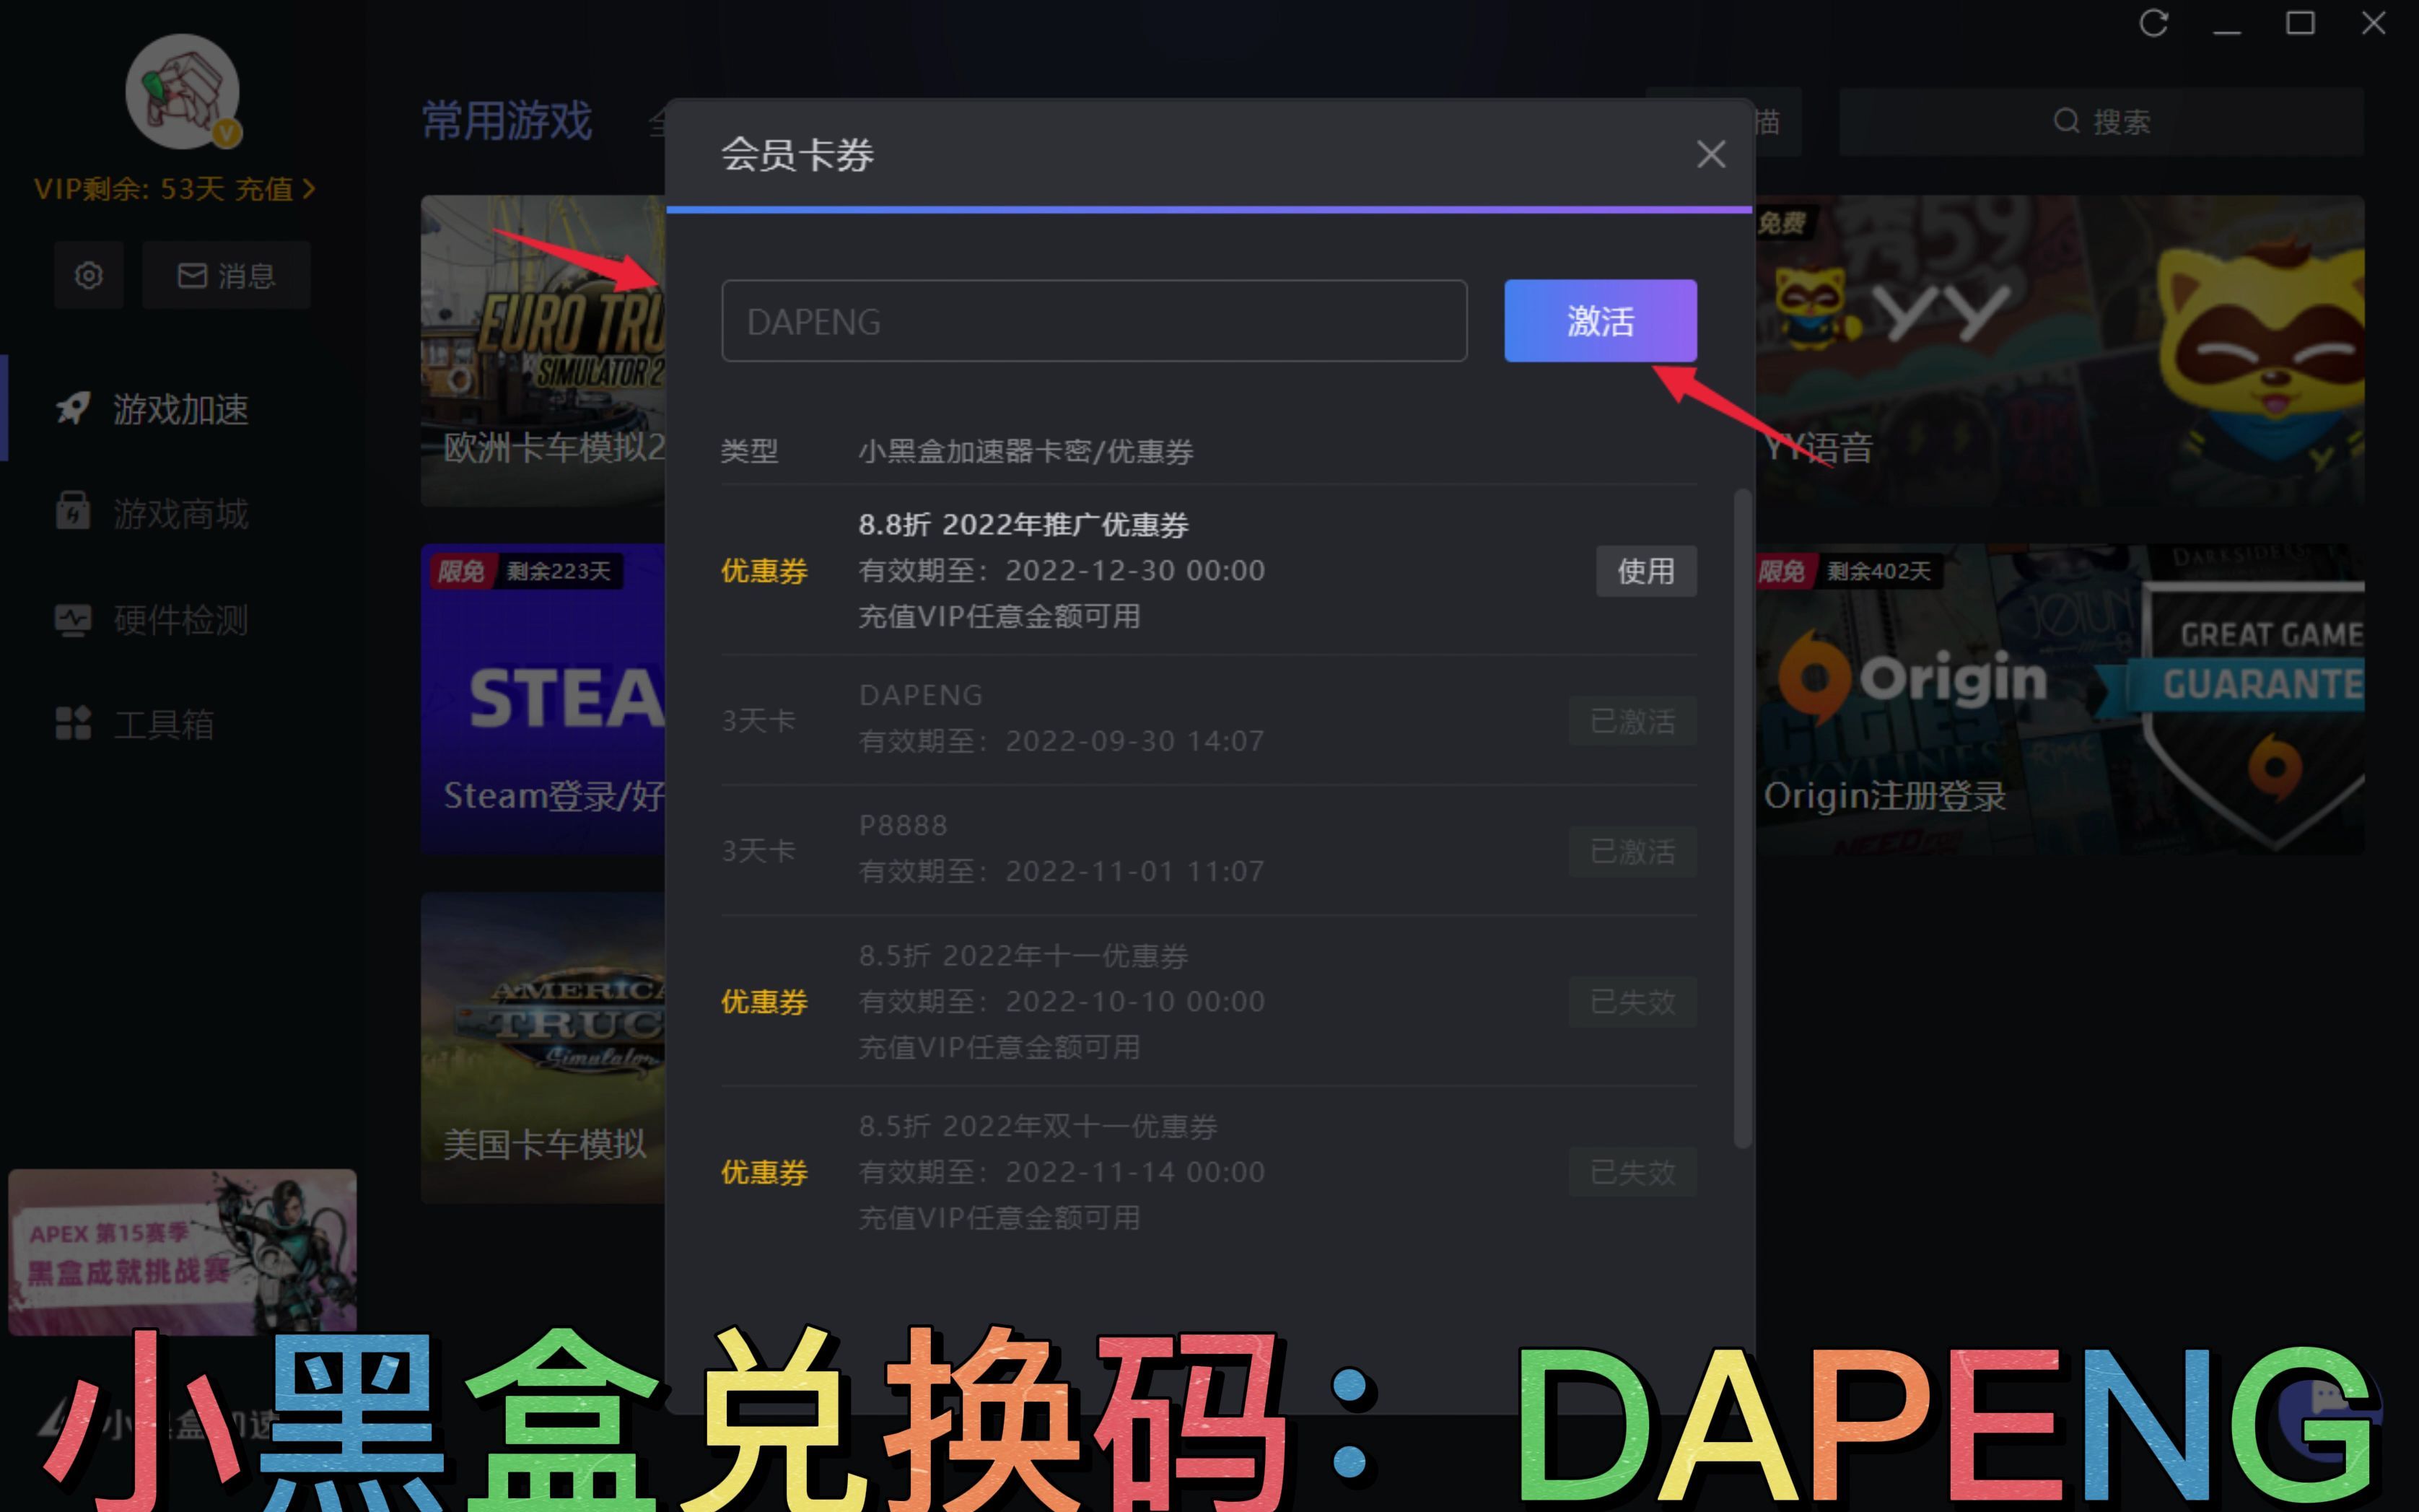Viewport: 2419px width, 1512px height.
Task: Click 8.5折 2022年双十一优惠券 title
Action: (1038, 1127)
